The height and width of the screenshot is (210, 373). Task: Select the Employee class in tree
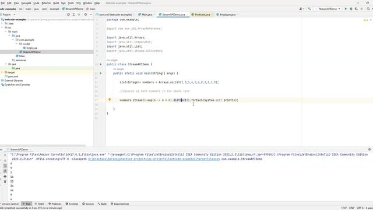(x=30, y=48)
